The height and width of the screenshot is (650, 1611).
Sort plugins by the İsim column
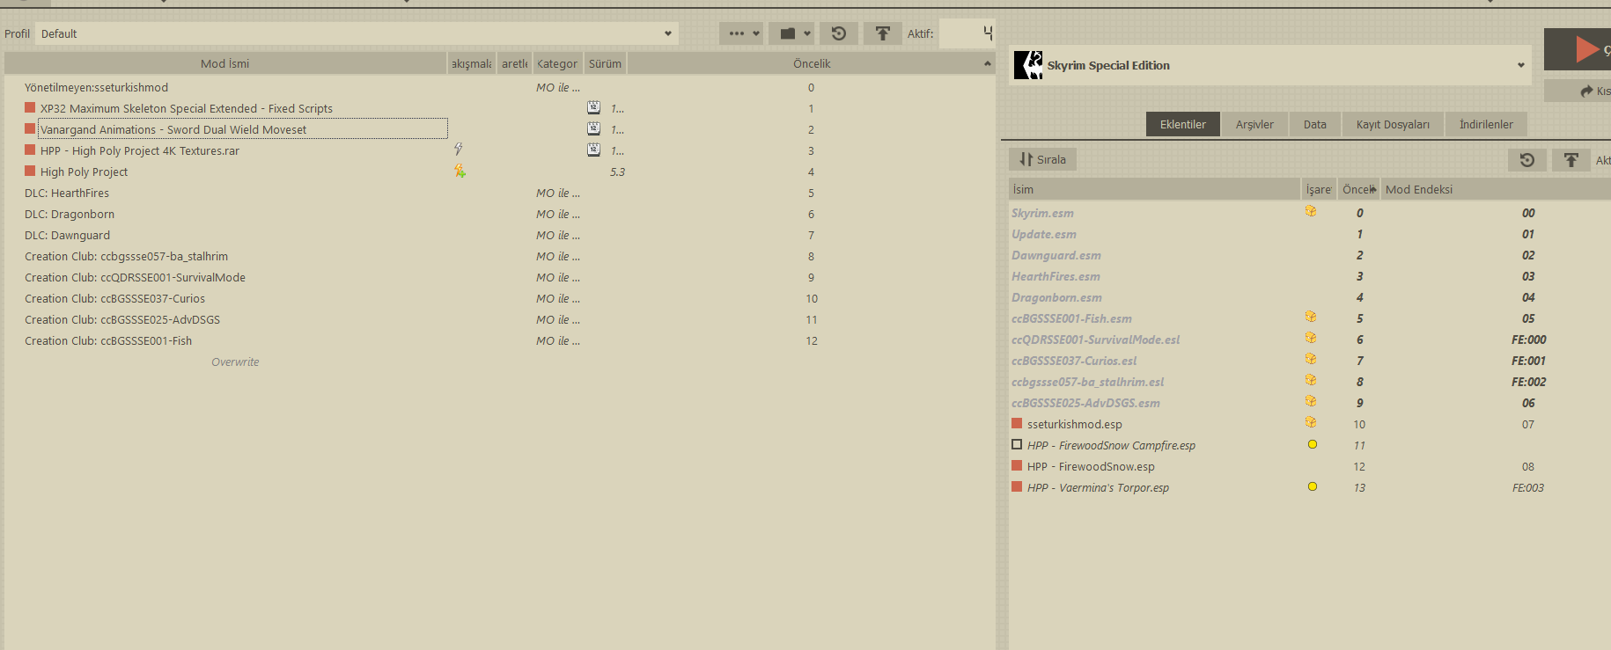click(x=1154, y=189)
